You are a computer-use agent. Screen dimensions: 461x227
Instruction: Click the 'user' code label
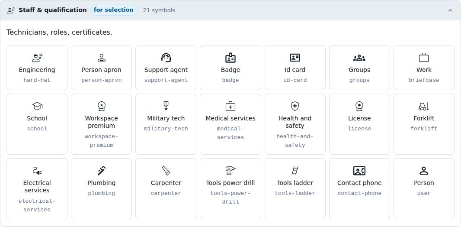point(424,193)
